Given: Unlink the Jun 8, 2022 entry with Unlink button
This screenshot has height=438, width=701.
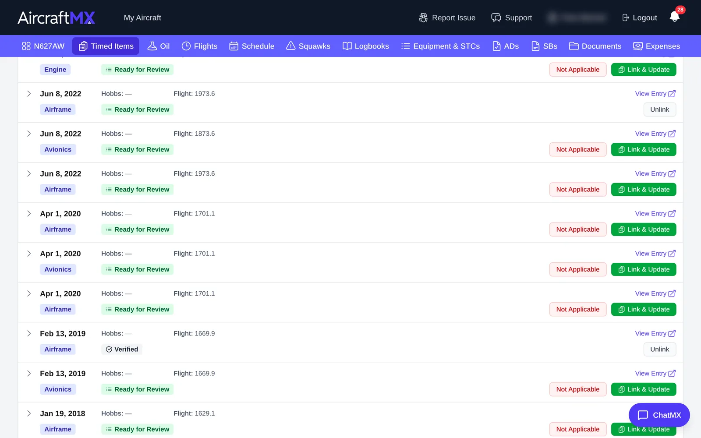Looking at the screenshot, I should pyautogui.click(x=659, y=109).
